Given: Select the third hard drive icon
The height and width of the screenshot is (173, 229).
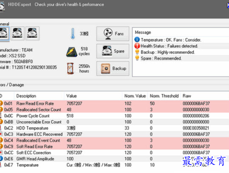Looking at the screenshot, I should [33, 34].
